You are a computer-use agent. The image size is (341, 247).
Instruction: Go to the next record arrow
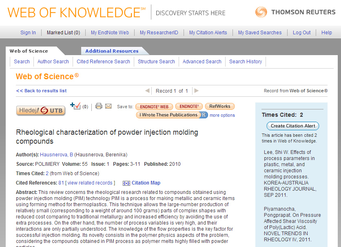click(x=196, y=91)
